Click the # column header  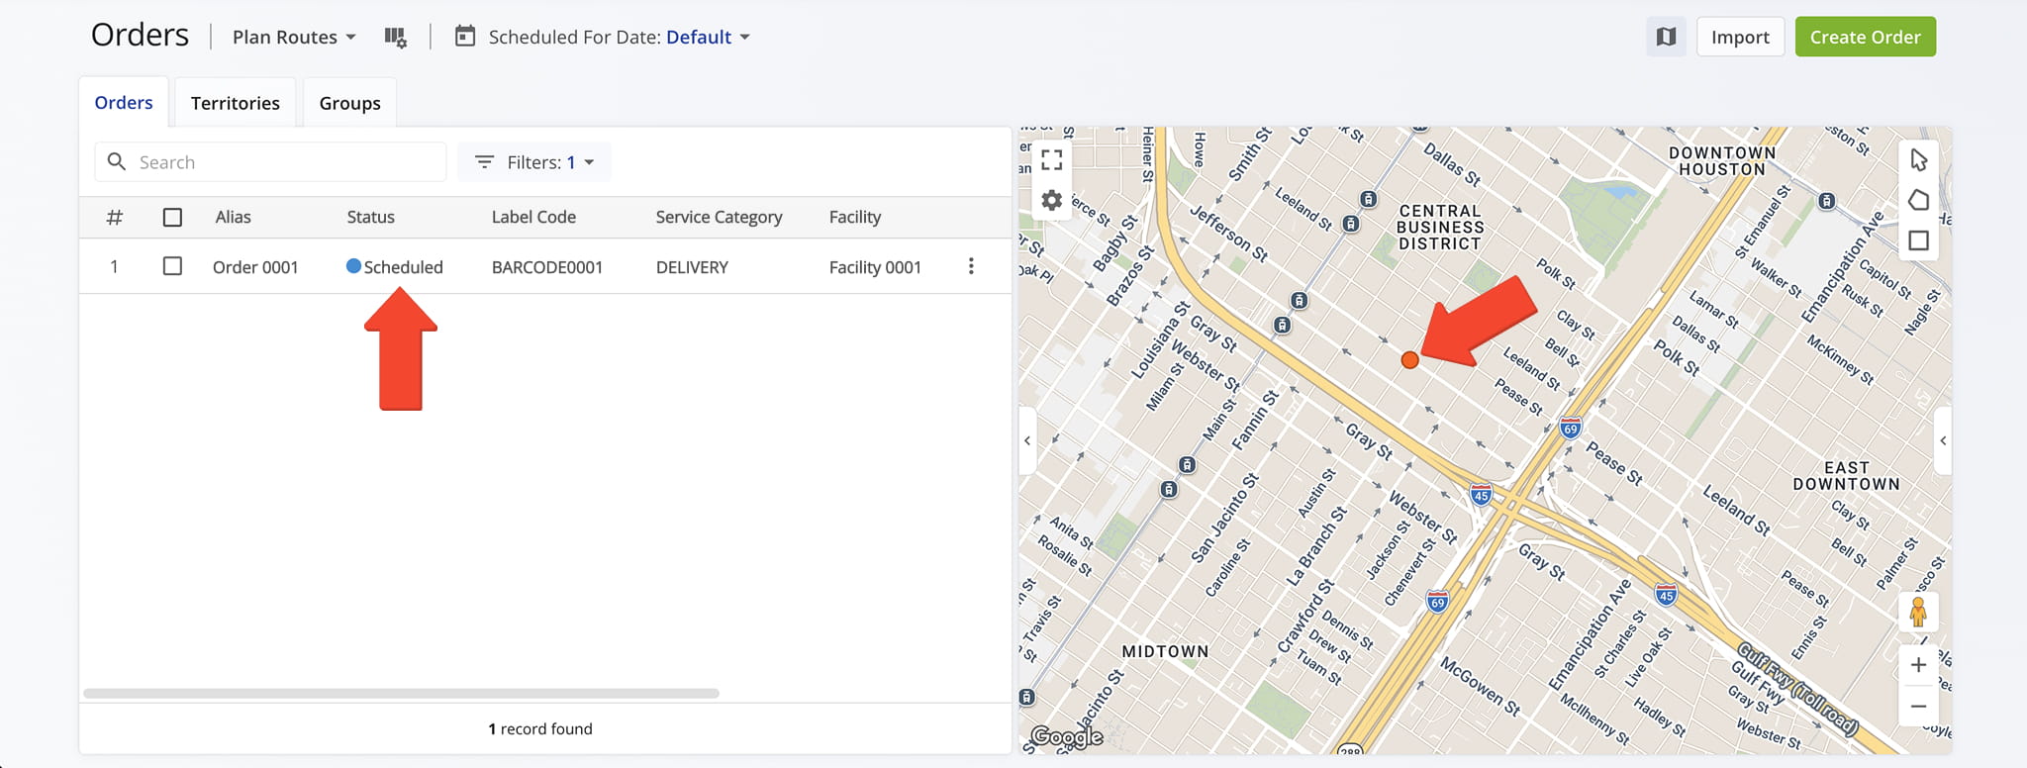(115, 217)
